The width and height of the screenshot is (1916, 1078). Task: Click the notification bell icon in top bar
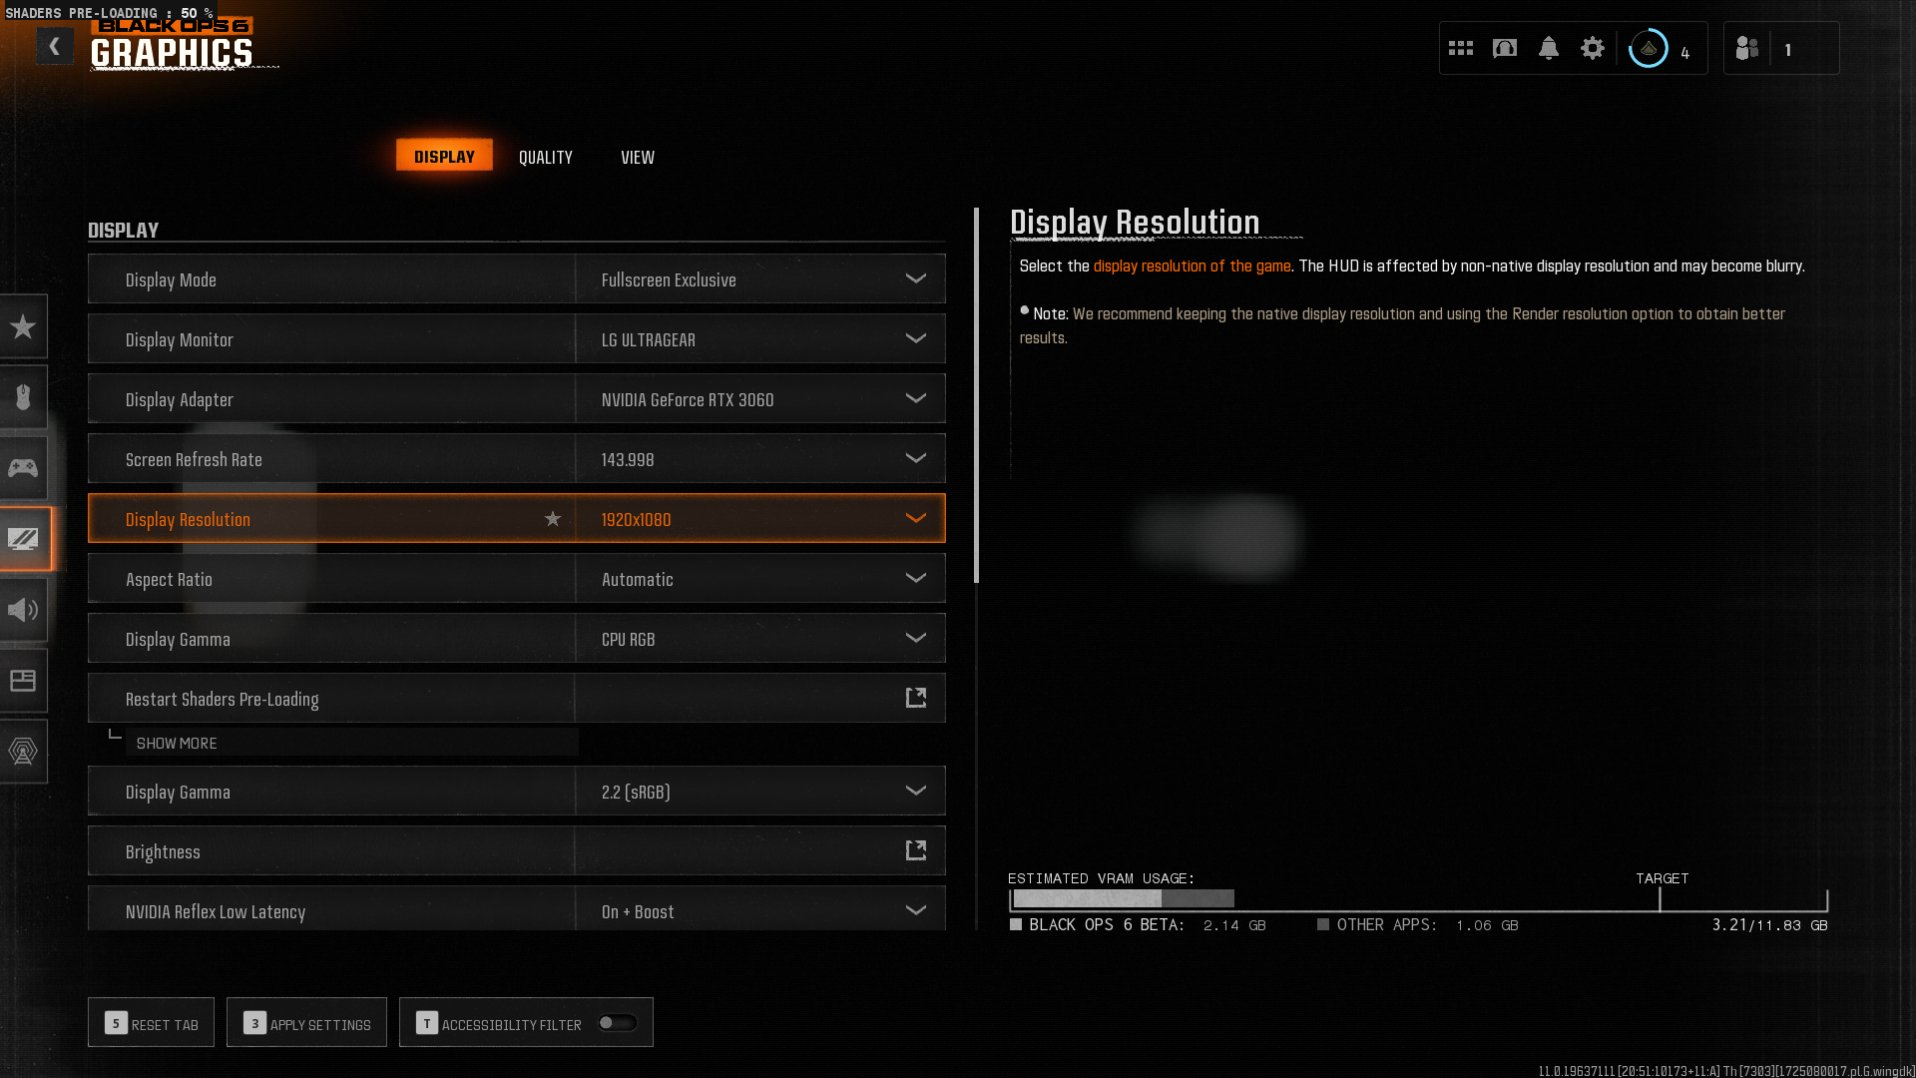1549,47
